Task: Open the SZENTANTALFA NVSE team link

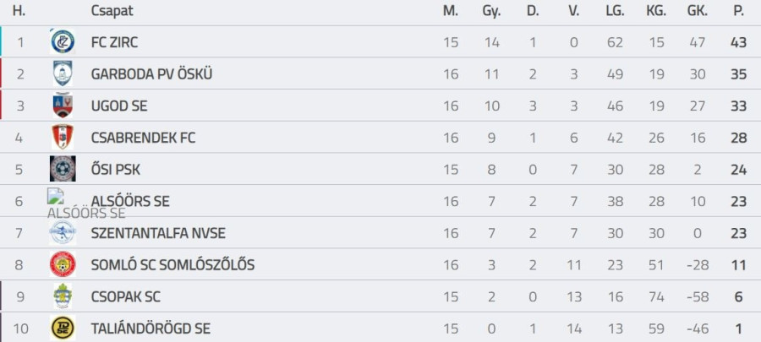Action: [158, 233]
